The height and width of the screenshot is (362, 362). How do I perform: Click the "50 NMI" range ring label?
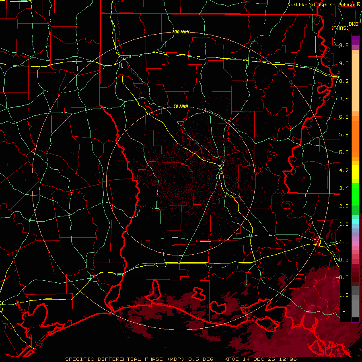(181, 106)
